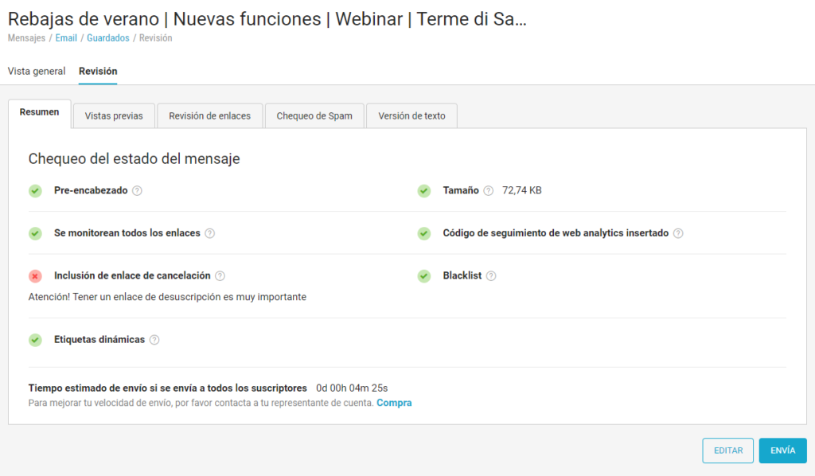
Task: Select the Chequeo de Spam tab
Action: tap(314, 115)
